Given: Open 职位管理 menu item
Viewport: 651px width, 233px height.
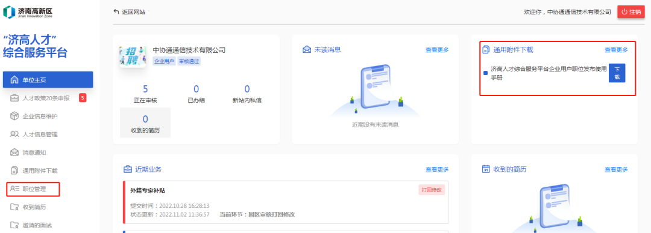Looking at the screenshot, I should pyautogui.click(x=34, y=189).
